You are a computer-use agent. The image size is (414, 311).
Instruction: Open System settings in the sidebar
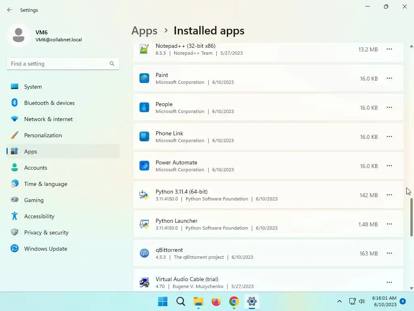(x=63, y=87)
